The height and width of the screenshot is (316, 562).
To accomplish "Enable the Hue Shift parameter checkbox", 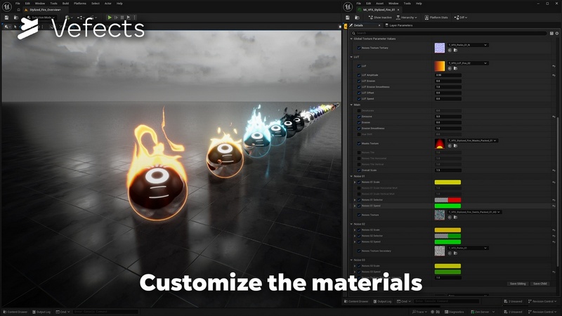I will [x=358, y=134].
